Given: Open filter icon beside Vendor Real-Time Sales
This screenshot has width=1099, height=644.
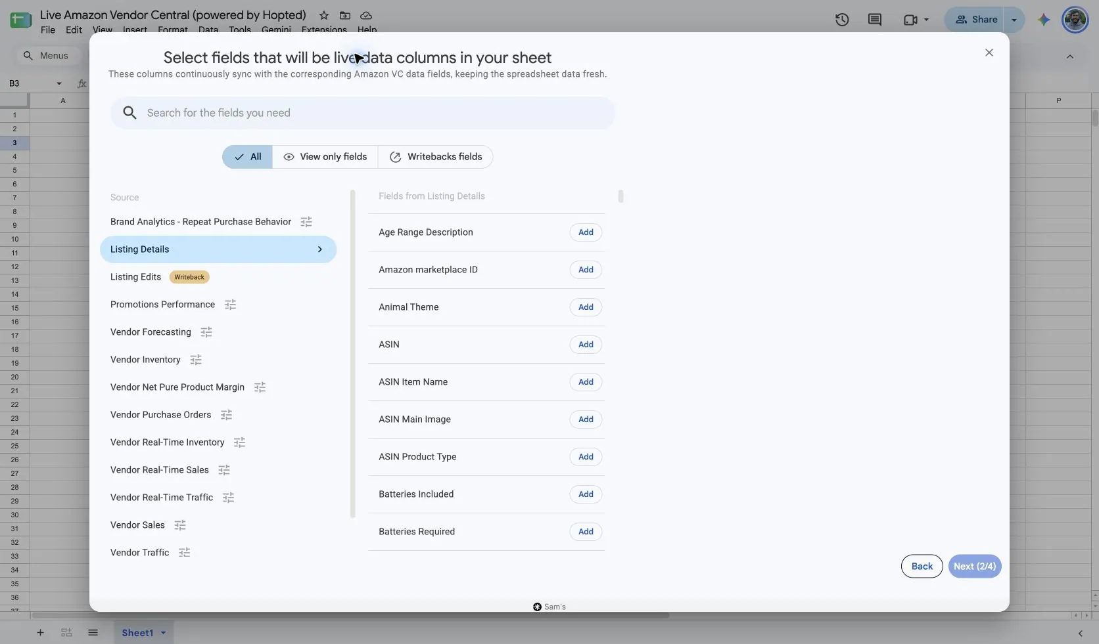Looking at the screenshot, I should coord(224,470).
